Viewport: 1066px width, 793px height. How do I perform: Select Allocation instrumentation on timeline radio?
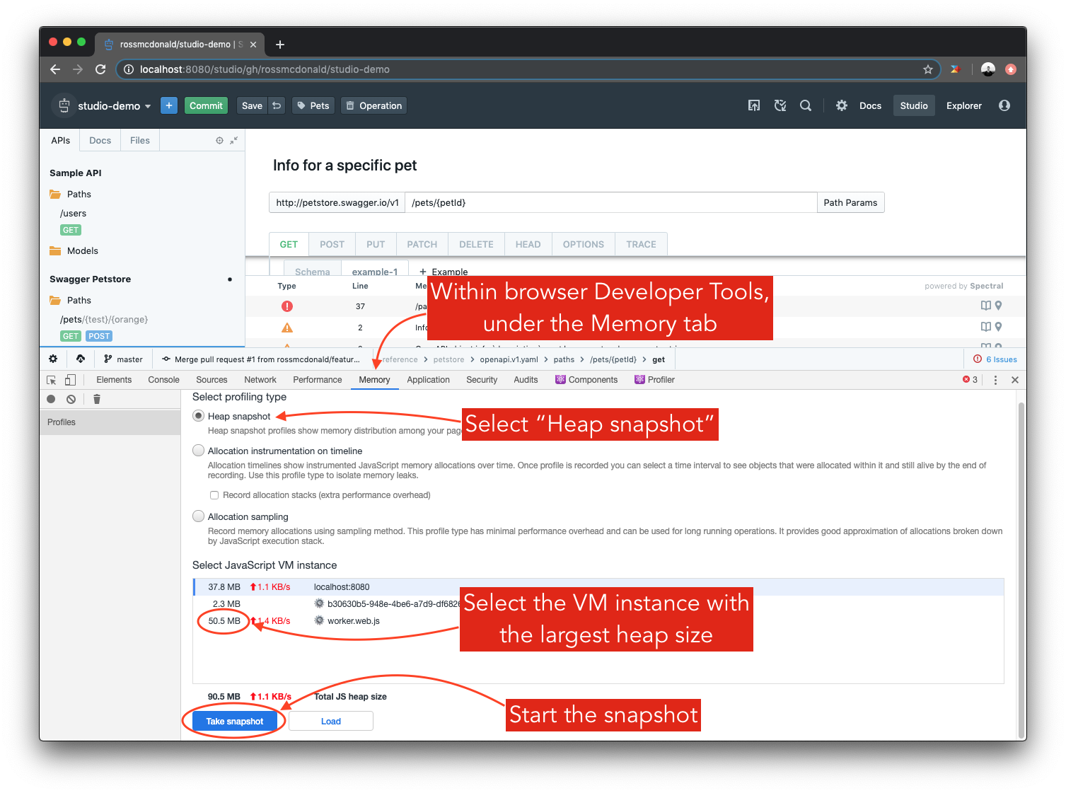199,451
